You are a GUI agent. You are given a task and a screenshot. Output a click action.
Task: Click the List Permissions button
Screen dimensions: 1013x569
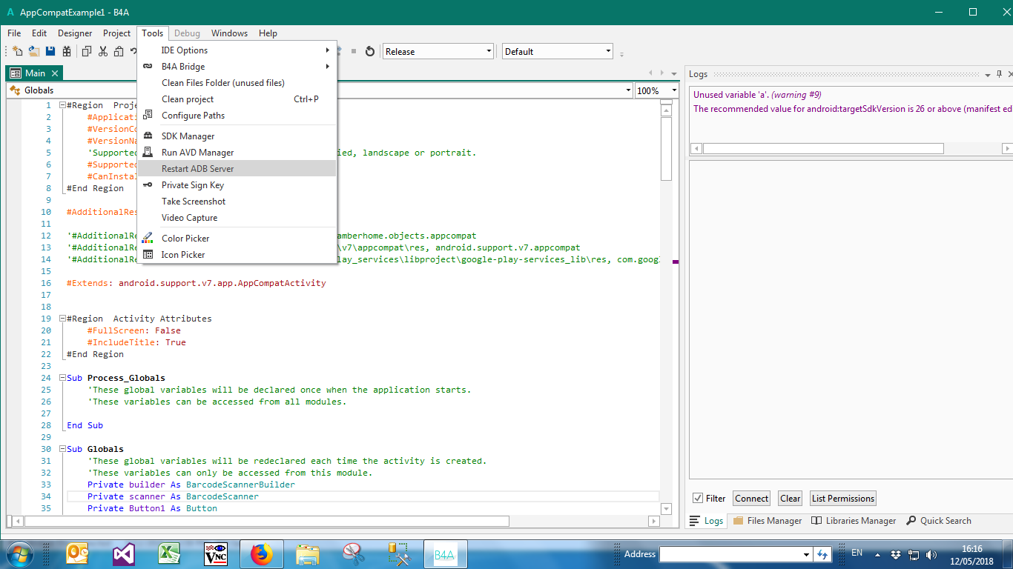click(842, 499)
